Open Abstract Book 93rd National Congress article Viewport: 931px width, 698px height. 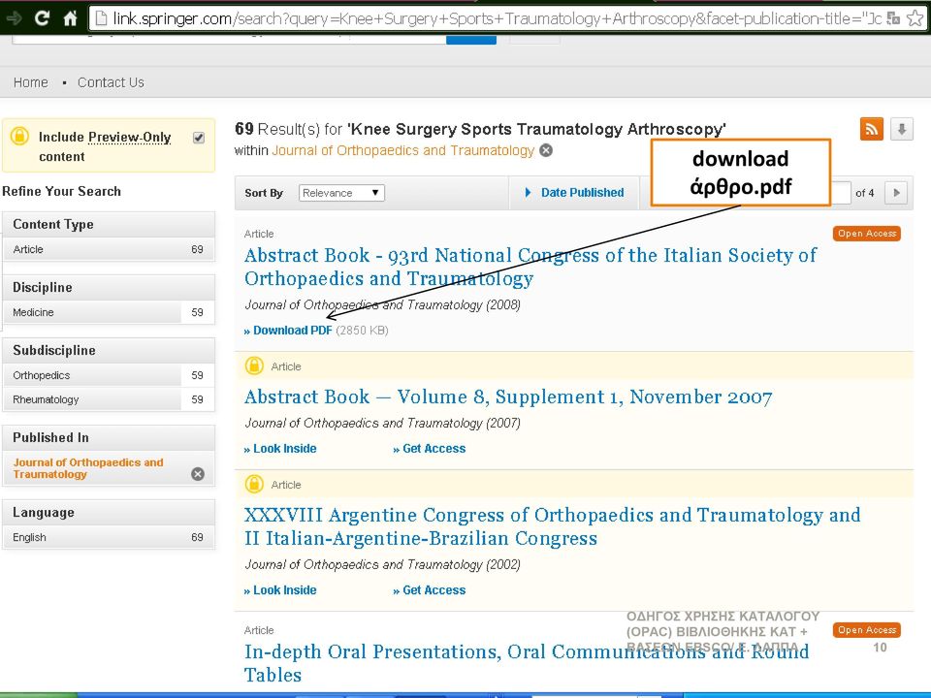[530, 267]
